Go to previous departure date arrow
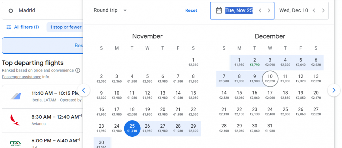 (260, 10)
